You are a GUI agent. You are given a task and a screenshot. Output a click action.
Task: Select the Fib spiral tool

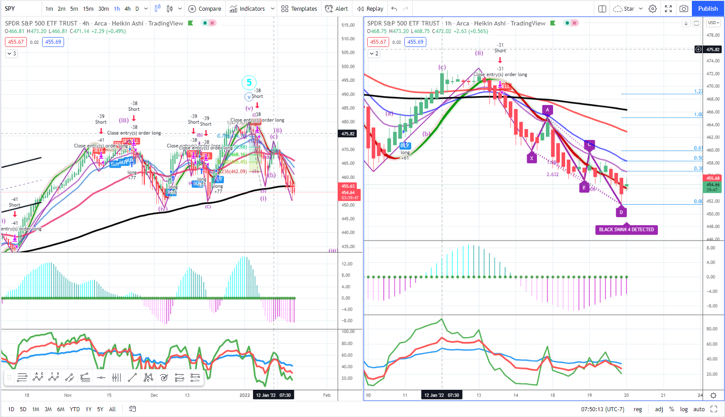(164, 378)
